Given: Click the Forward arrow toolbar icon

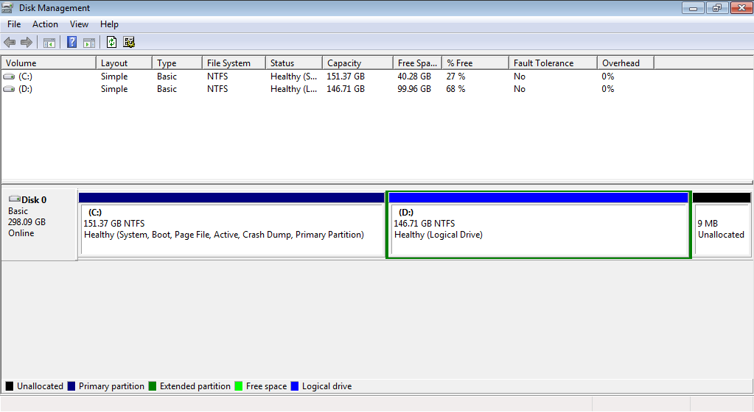Looking at the screenshot, I should pyautogui.click(x=27, y=43).
